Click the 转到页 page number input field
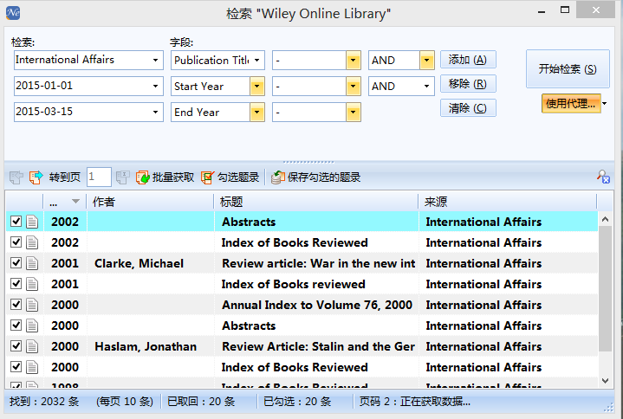 (x=99, y=177)
